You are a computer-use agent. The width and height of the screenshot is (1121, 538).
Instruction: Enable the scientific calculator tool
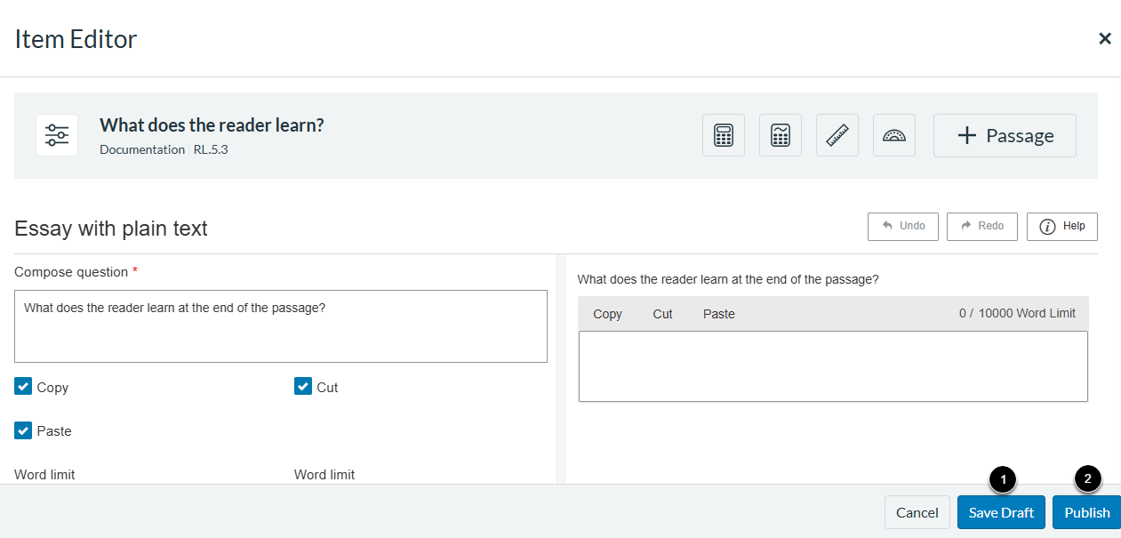point(781,135)
